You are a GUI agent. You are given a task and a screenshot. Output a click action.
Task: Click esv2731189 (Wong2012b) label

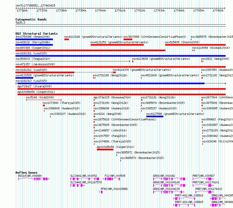[x=110, y=75]
